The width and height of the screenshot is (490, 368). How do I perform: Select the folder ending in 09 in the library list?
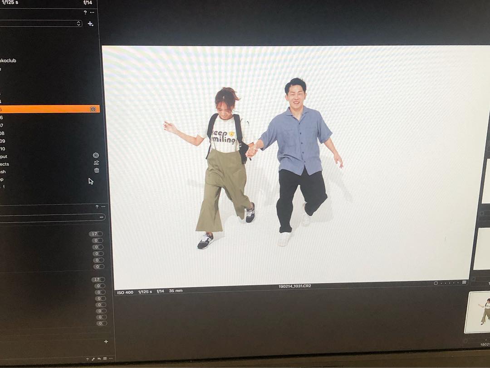point(3,141)
